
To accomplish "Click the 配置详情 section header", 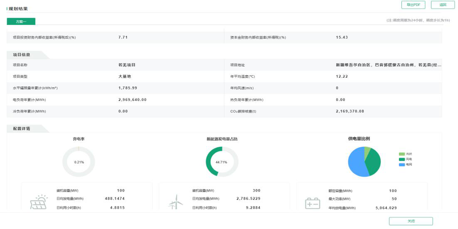I will click(x=22, y=128).
